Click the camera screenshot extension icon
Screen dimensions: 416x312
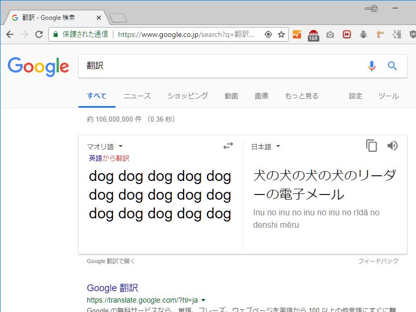click(x=330, y=35)
